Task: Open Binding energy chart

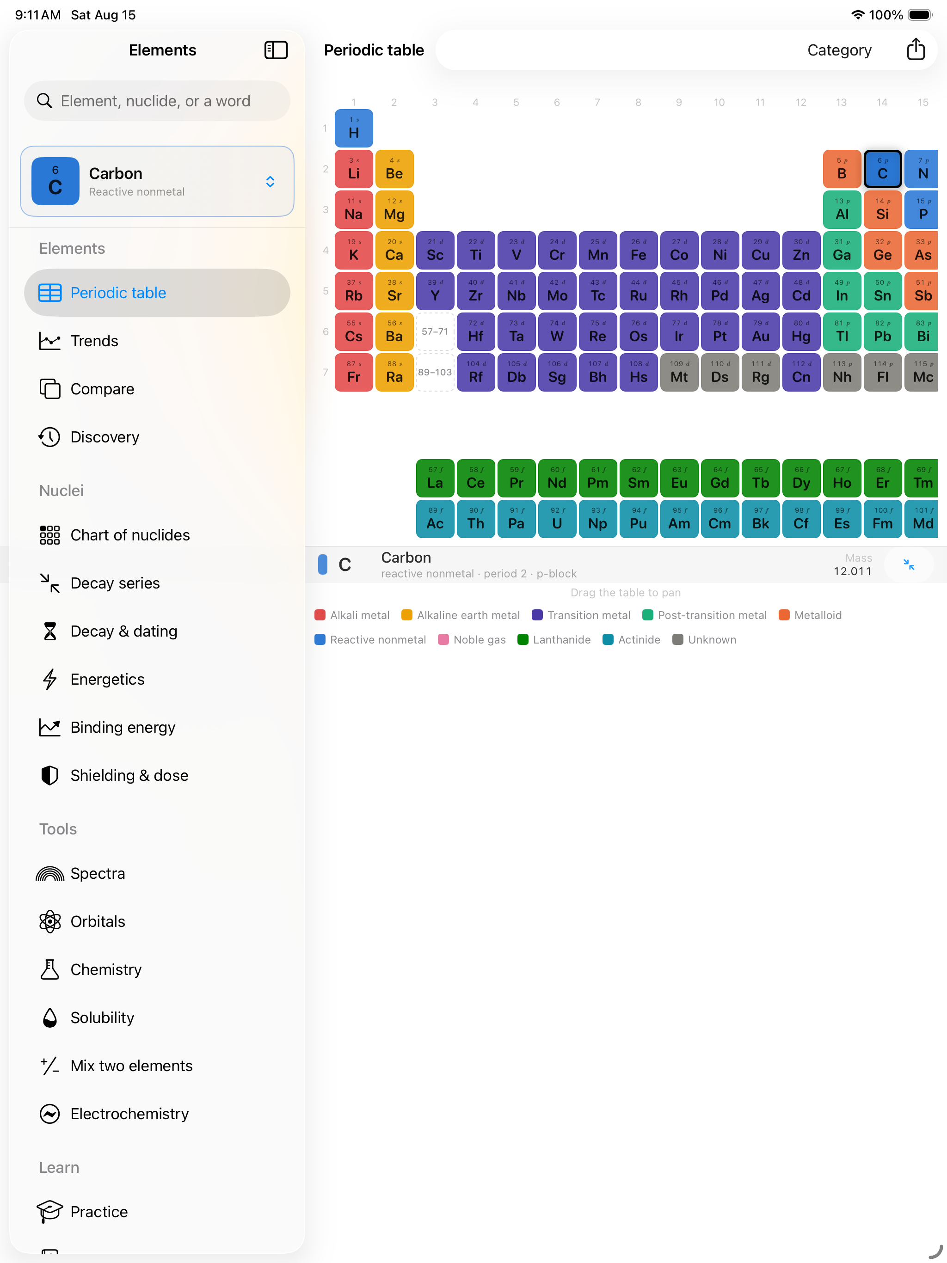Action: [157, 727]
